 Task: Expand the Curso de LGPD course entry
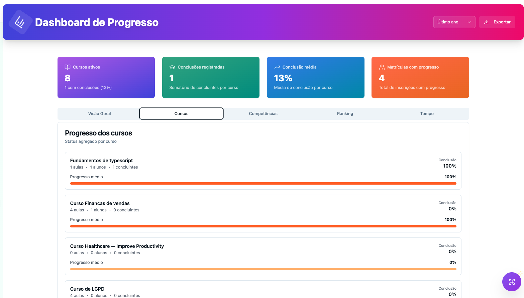tap(263, 289)
